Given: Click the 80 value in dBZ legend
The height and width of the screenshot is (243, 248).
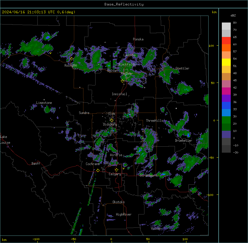Looking at the screenshot, I should point(235,23).
